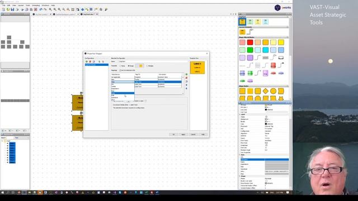Open the yellow template picker in the dialog

pos(140,66)
